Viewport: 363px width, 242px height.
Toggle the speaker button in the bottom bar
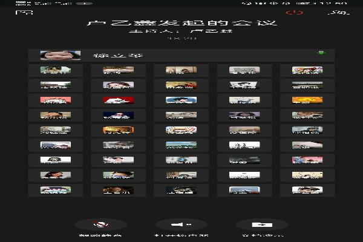[x=181, y=225]
